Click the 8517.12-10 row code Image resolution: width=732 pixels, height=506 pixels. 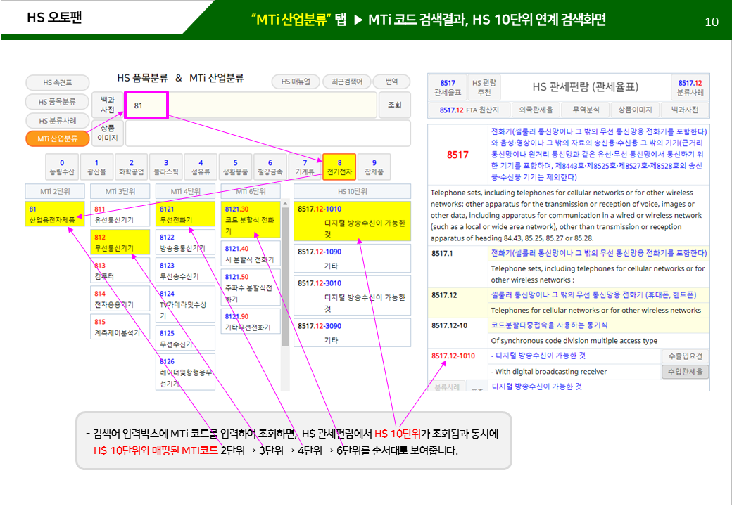tap(448, 325)
